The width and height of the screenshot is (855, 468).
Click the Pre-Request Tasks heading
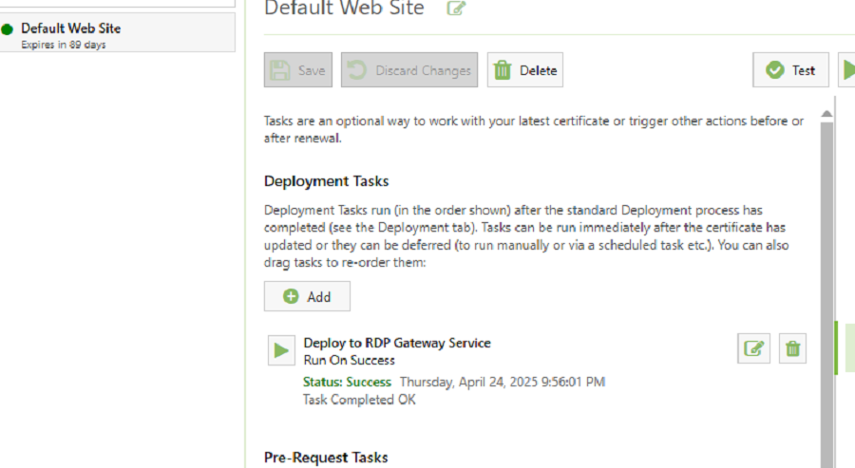click(326, 458)
